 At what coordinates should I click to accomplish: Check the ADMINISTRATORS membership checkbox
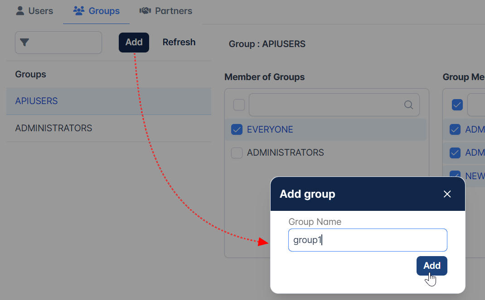237,152
